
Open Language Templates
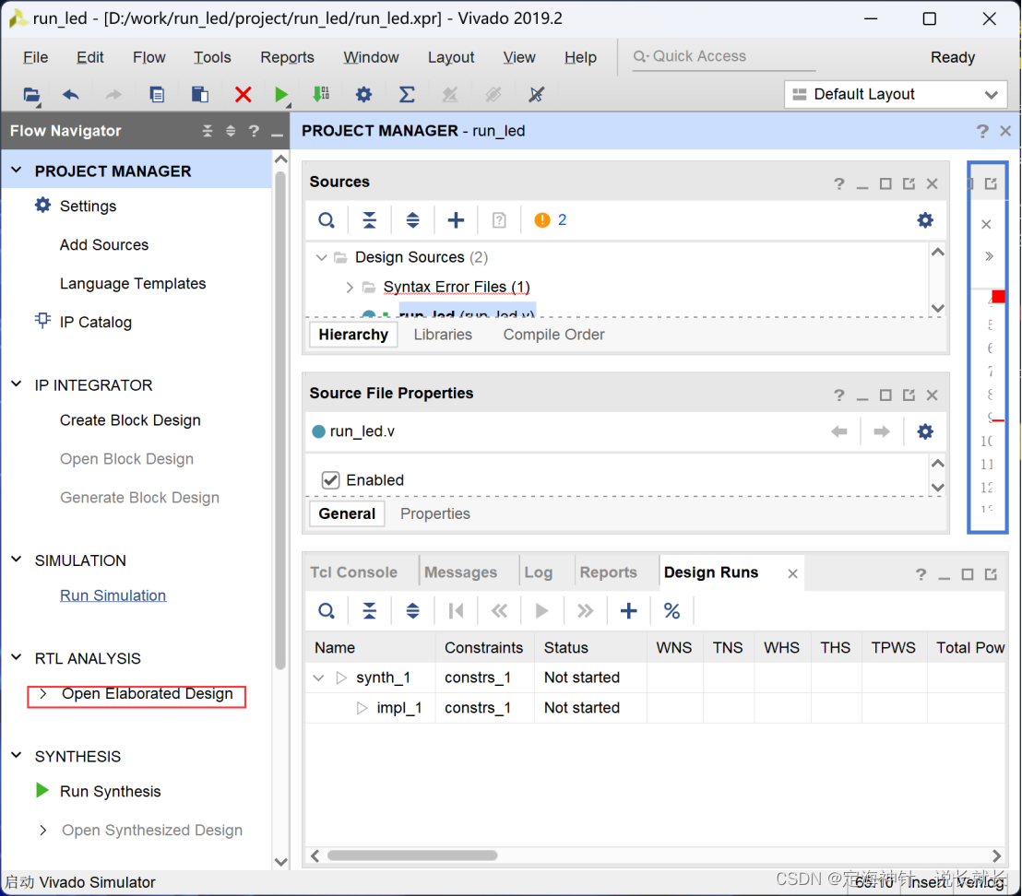tap(133, 284)
